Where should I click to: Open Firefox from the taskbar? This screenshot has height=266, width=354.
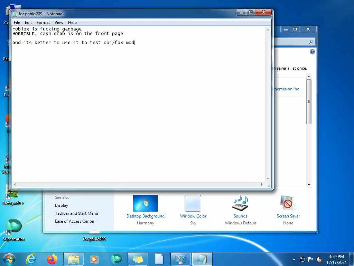[52, 259]
